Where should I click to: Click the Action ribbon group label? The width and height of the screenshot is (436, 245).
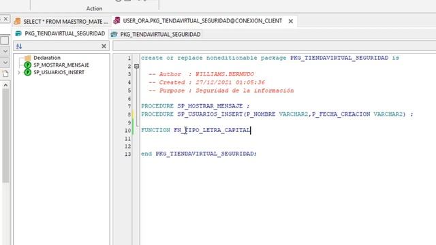tap(94, 9)
